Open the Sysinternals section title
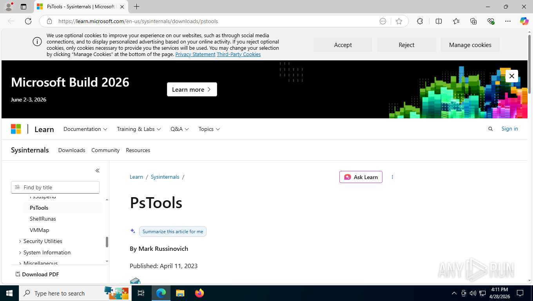The height and width of the screenshot is (301, 533). [30, 150]
